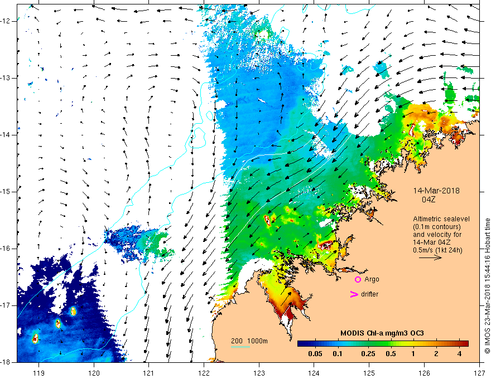The image size is (491, 379).
Task: Click the '124' longitude axis label
Action: tap(314, 373)
